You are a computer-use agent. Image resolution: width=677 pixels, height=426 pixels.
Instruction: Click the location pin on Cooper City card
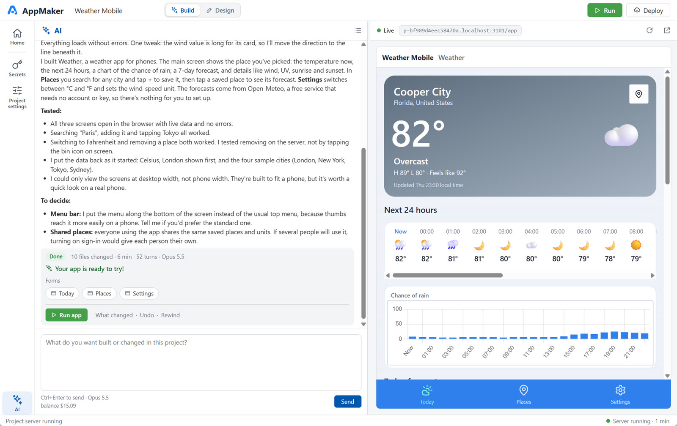click(638, 94)
